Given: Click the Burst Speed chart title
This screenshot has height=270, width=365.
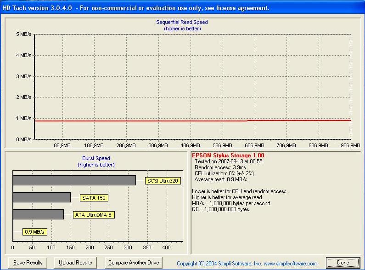Looking at the screenshot, I should (x=96, y=158).
